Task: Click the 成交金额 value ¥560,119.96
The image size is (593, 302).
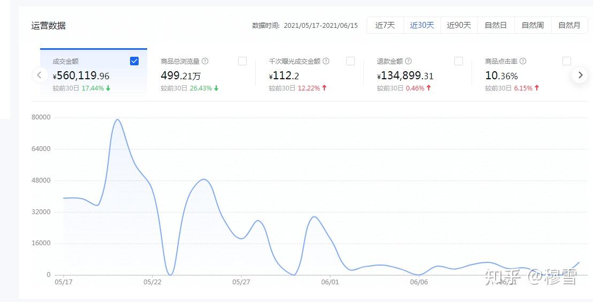Action: point(81,76)
